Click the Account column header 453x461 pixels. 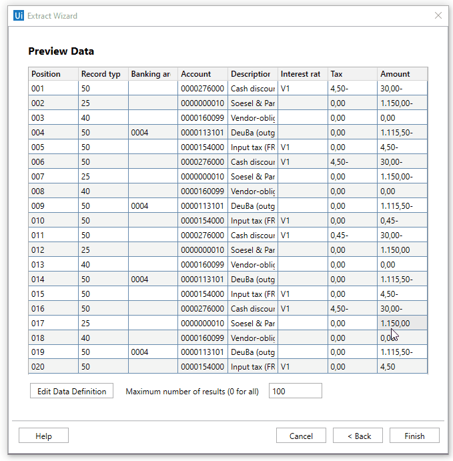pos(203,74)
